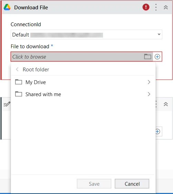
Task: Open the ConnectionId dropdown
Action: 86,34
